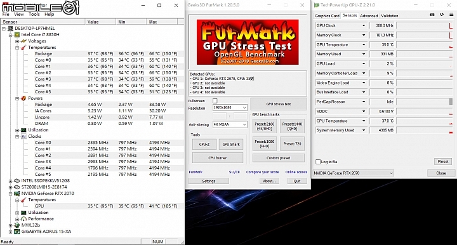Open the PerfCap Reason sensor dropdown
Screen dimensions: 457x245
(x=364, y=102)
